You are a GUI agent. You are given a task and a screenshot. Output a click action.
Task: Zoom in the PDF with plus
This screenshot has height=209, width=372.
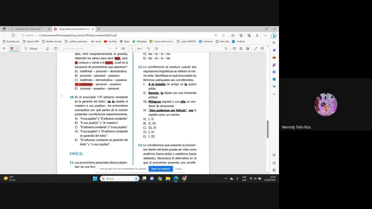pyautogui.click(x=116, y=48)
